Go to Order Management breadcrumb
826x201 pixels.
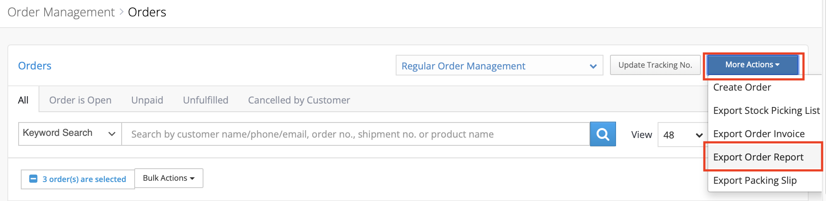coord(61,12)
